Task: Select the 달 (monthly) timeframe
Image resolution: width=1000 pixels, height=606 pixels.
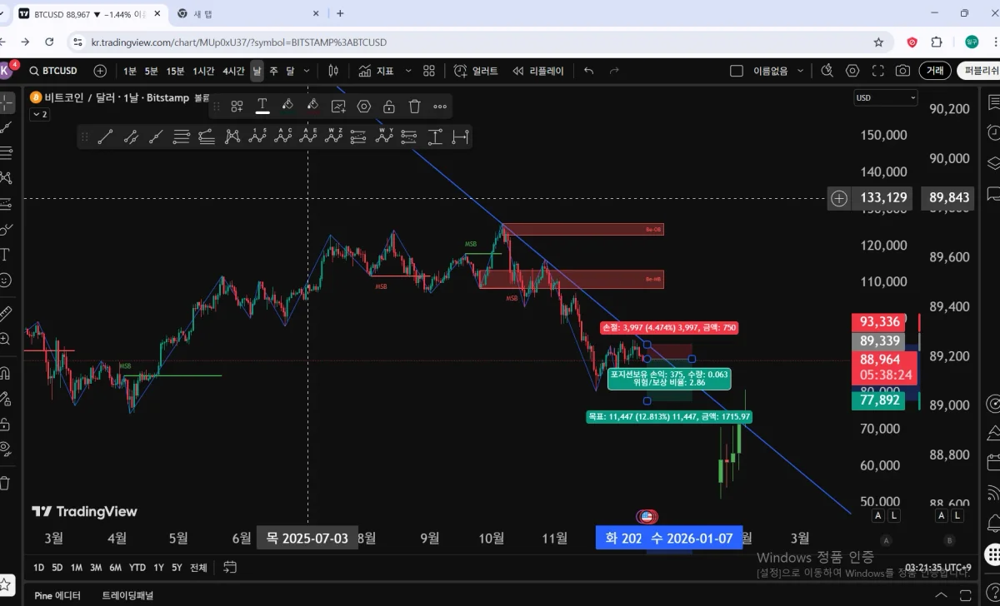Action: (290, 71)
